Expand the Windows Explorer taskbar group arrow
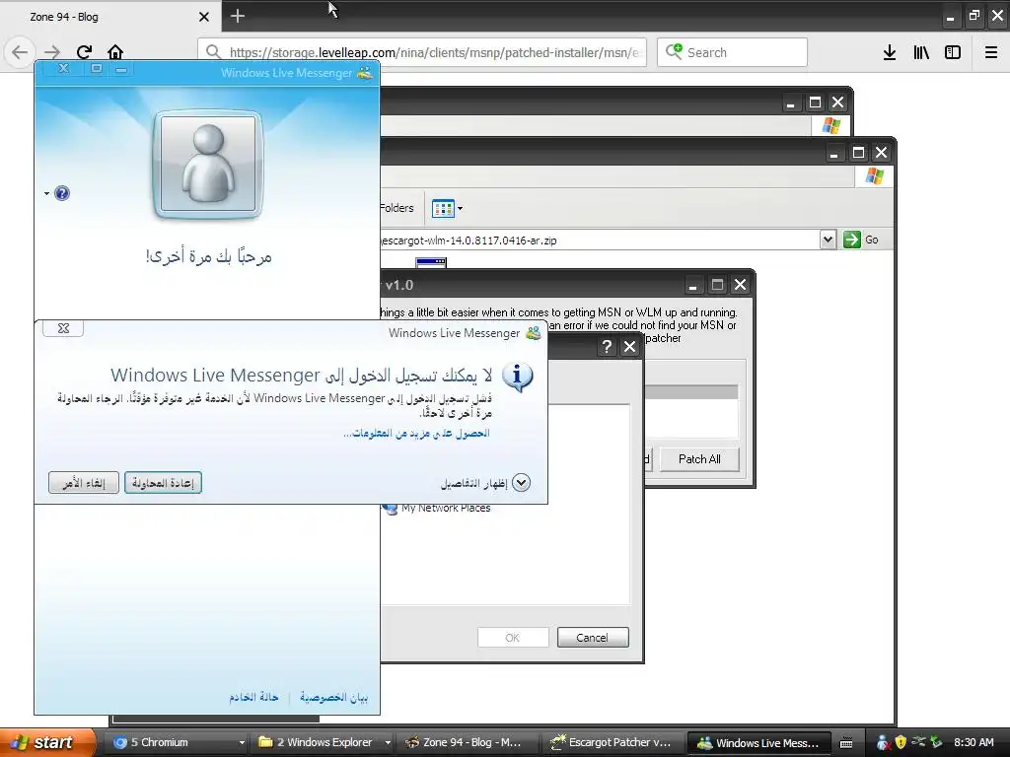This screenshot has height=757, width=1010. [x=388, y=743]
